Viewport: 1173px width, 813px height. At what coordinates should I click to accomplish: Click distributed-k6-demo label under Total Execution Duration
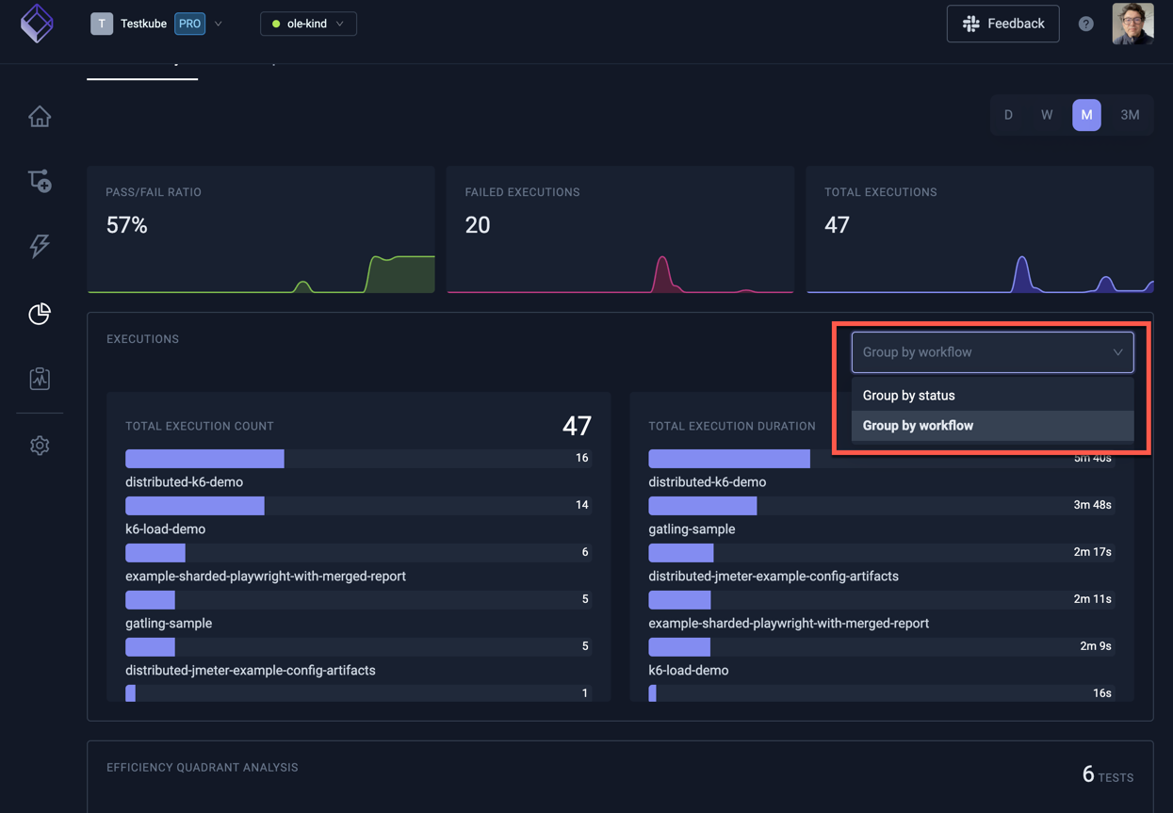pyautogui.click(x=708, y=481)
